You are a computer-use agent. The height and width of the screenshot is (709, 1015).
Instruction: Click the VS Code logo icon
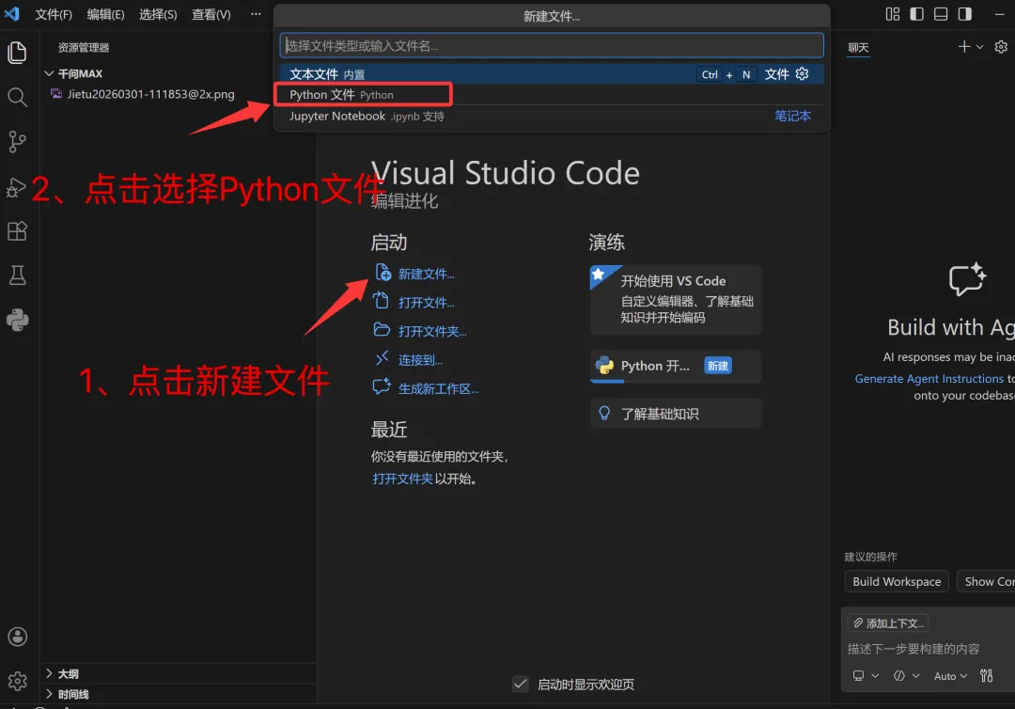pos(12,13)
